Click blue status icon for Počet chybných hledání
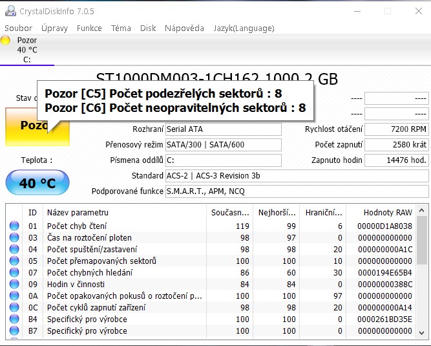The width and height of the screenshot is (431, 346). (x=14, y=273)
